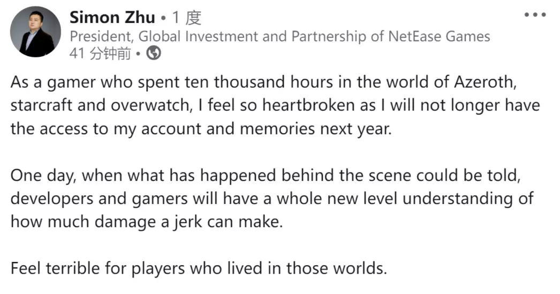Open the three-dot more options menu
The image size is (560, 294).
point(535,14)
